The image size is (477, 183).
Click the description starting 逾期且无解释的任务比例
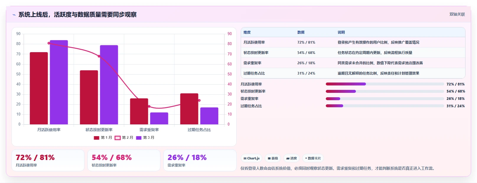pyautogui.click(x=378, y=73)
